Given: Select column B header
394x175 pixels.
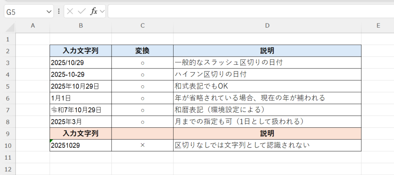Looking at the screenshot, I should pos(81,26).
